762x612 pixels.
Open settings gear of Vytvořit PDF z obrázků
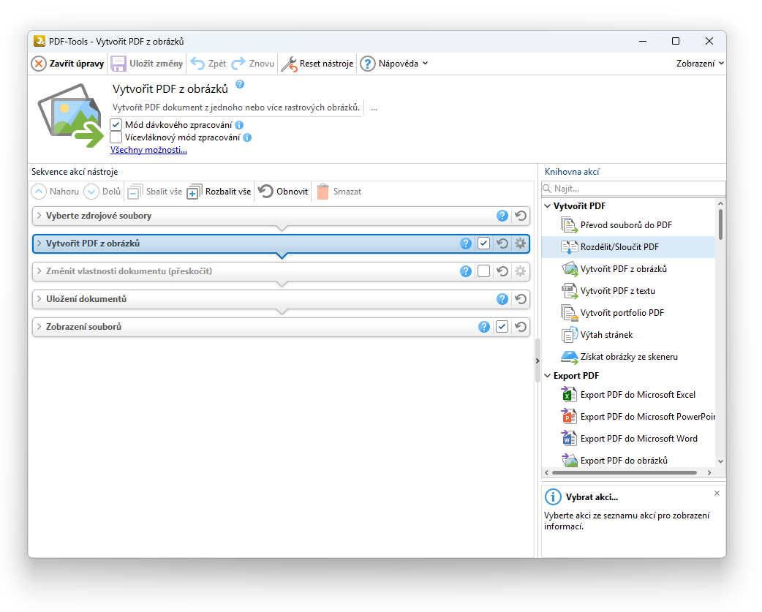(x=521, y=243)
